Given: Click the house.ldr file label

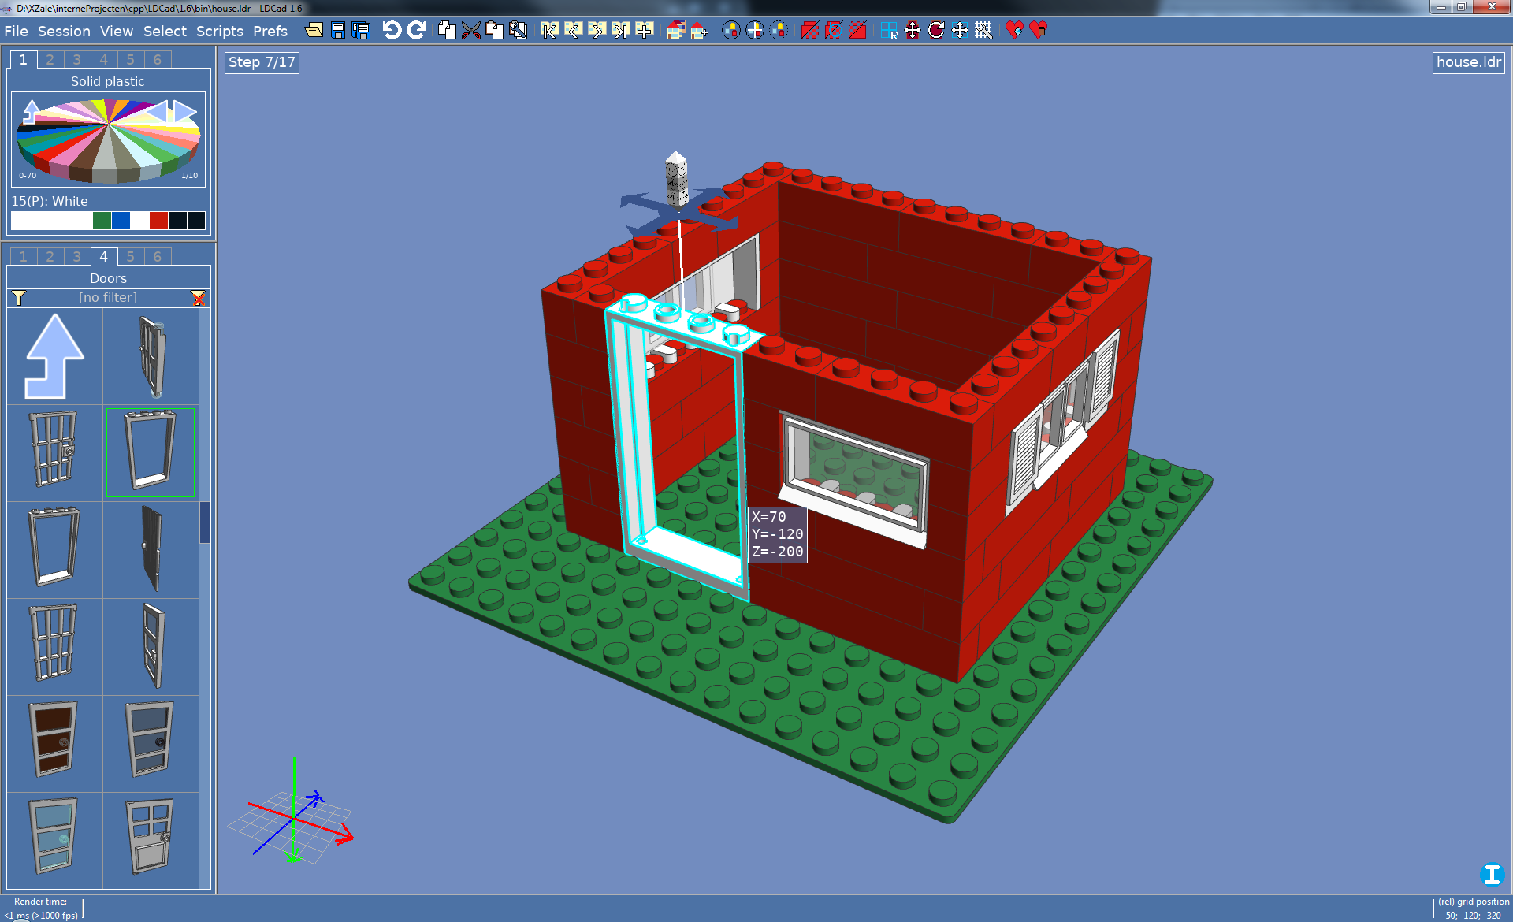Looking at the screenshot, I should tap(1467, 62).
